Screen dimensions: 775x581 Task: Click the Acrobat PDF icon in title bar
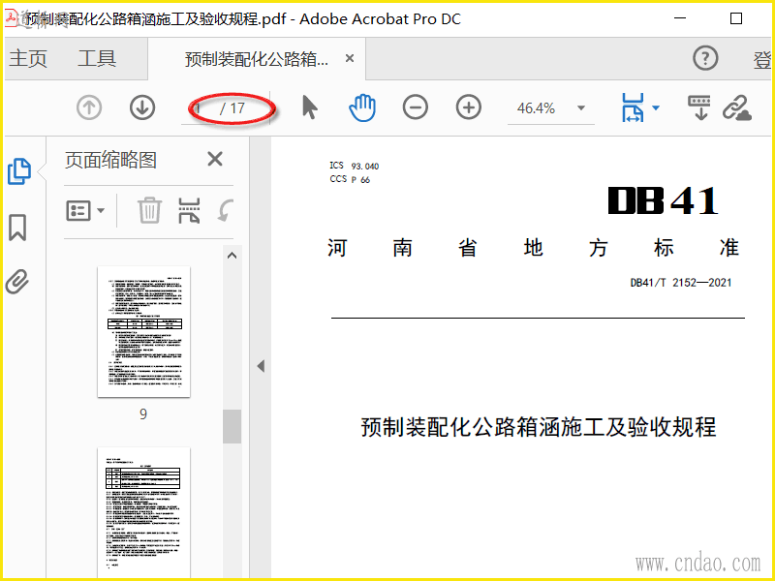click(11, 16)
